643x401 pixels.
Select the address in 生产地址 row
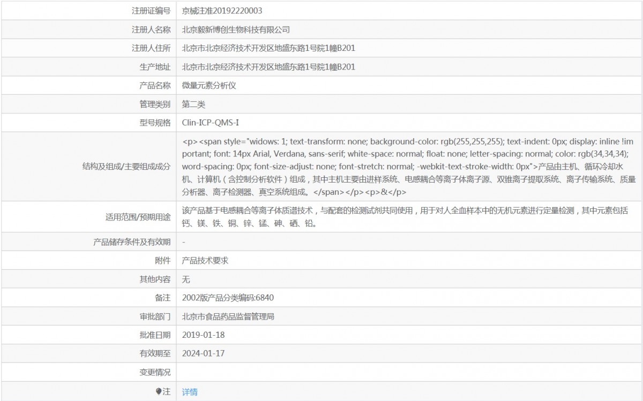268,67
